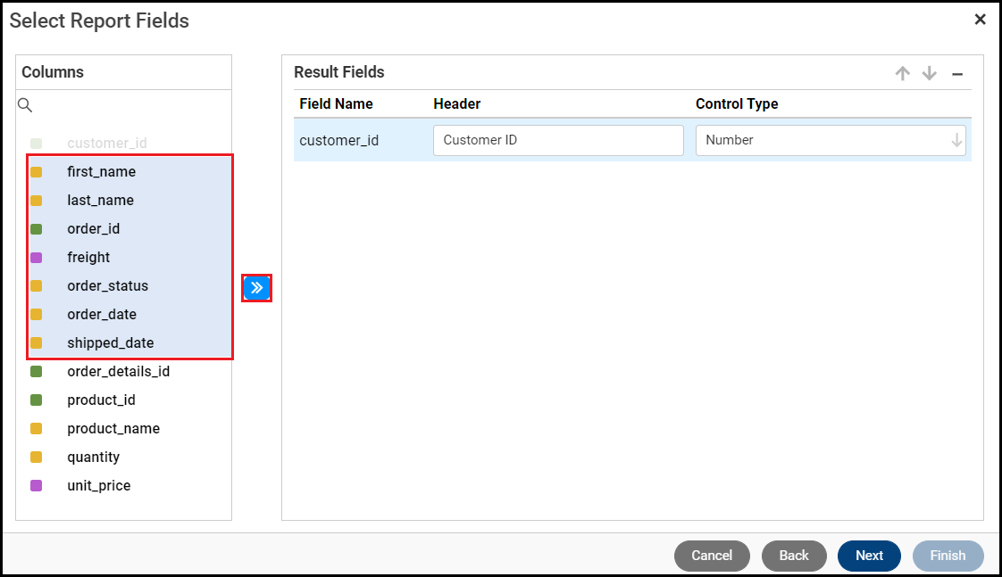
Task: Click the Customer ID header input field
Action: click(558, 140)
